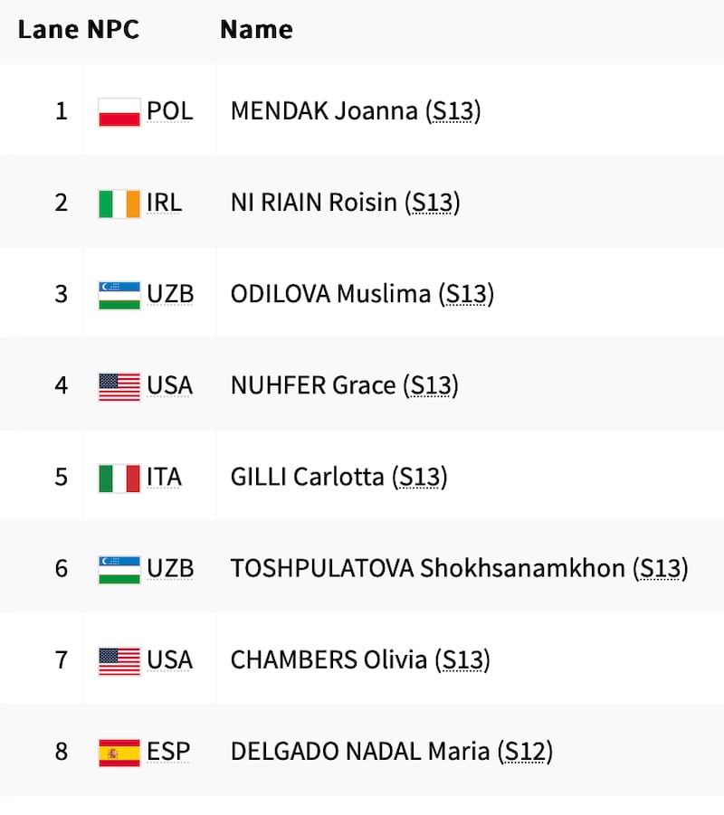Click the Uzbekistan flag in lane 3

tap(119, 295)
